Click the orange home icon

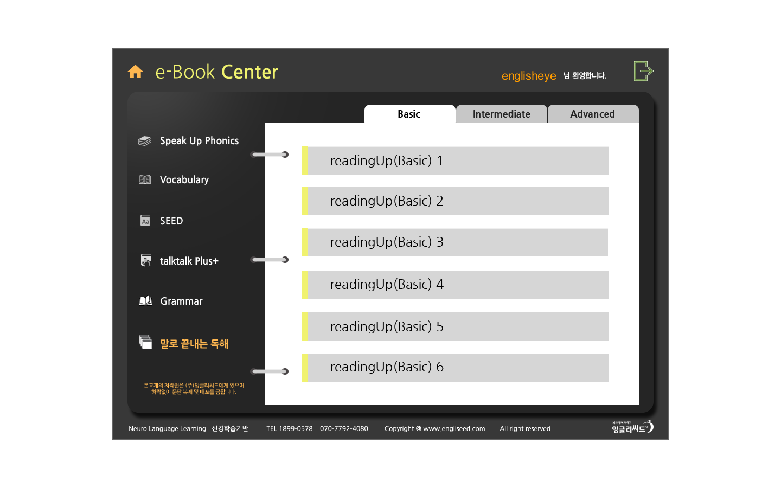[135, 72]
